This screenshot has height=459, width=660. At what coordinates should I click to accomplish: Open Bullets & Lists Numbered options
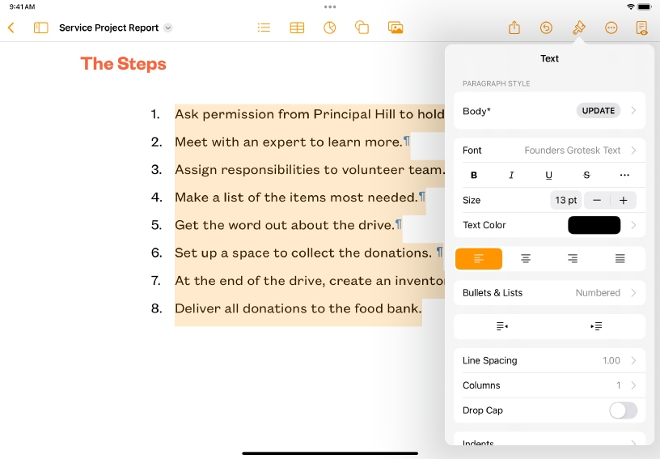coord(550,293)
